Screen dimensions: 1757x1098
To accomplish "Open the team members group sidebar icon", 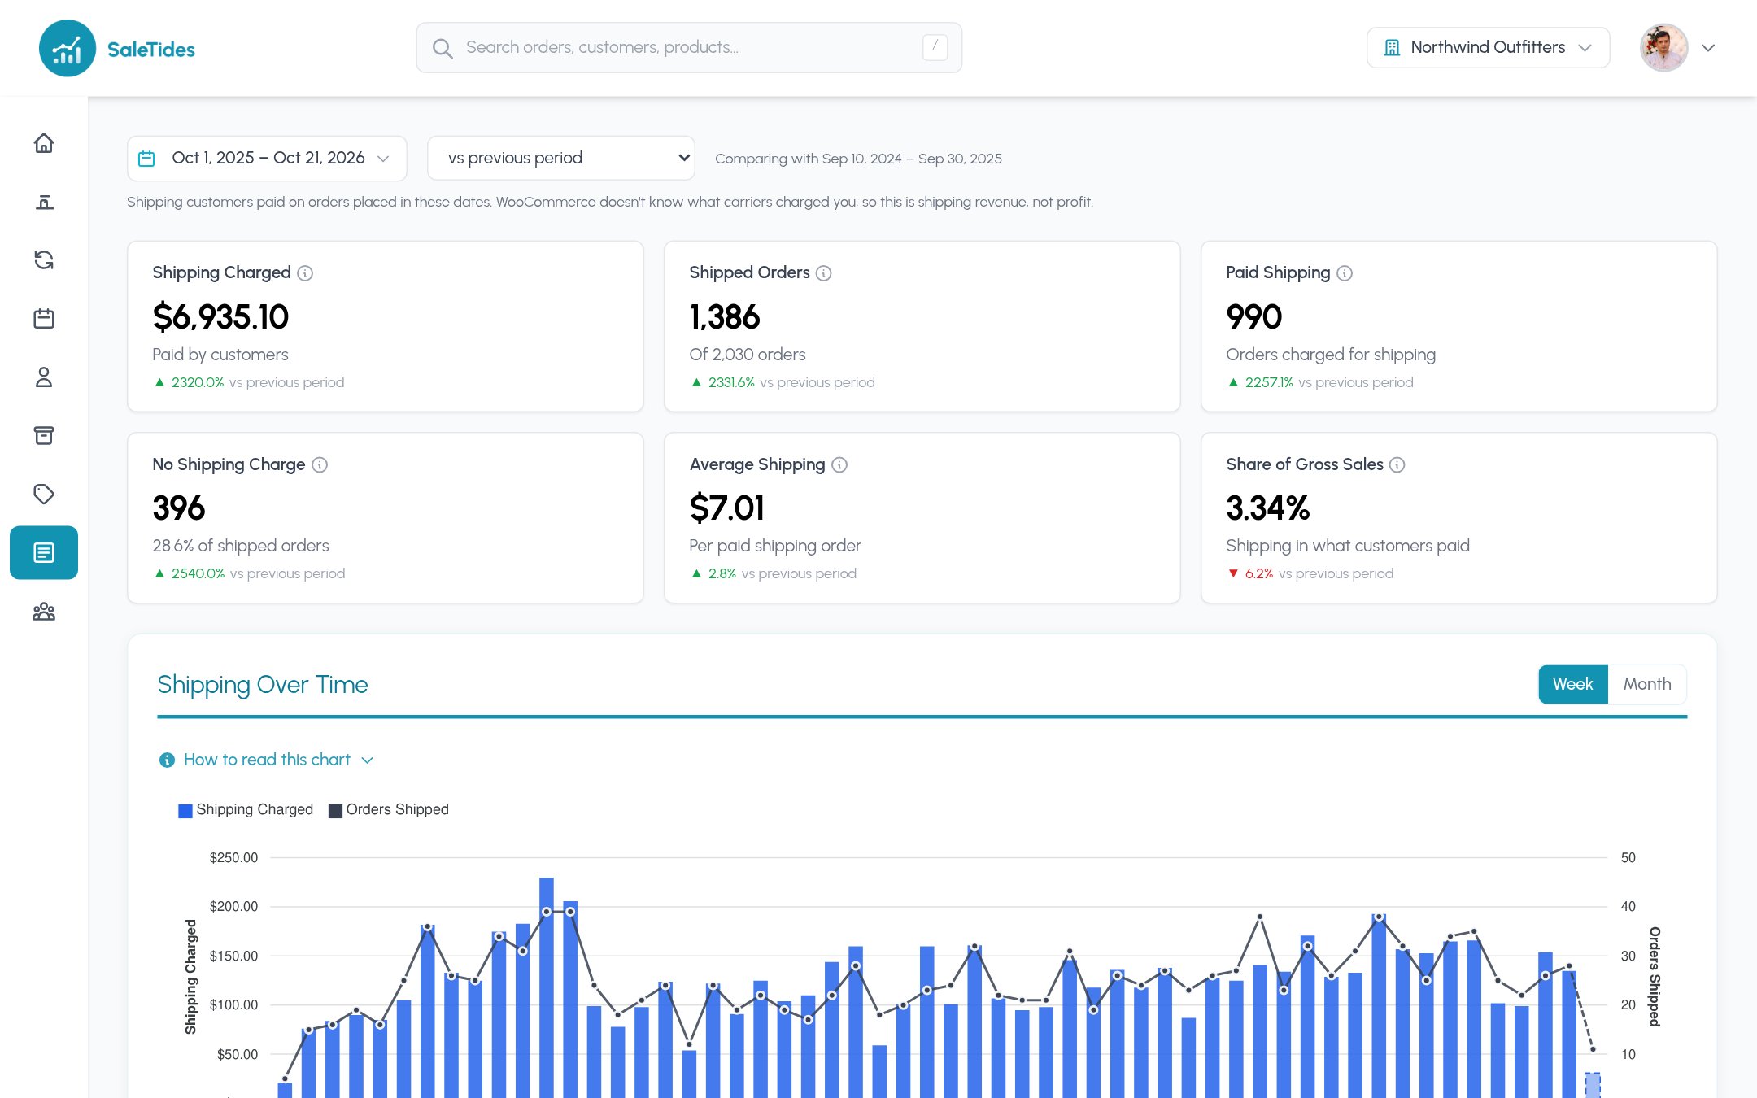I will [x=44, y=612].
